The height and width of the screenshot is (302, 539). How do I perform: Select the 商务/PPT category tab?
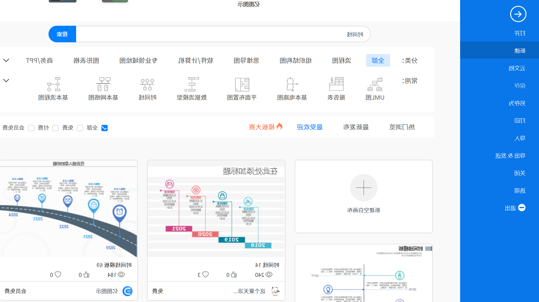(39, 60)
